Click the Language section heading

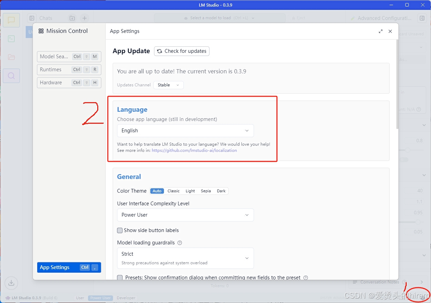[x=132, y=110]
